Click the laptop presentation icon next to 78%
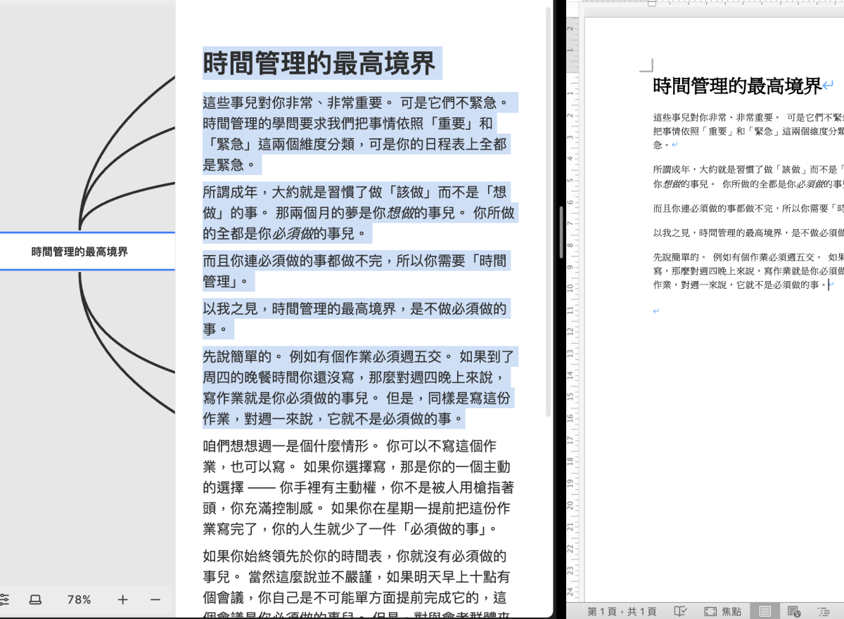 [x=35, y=599]
